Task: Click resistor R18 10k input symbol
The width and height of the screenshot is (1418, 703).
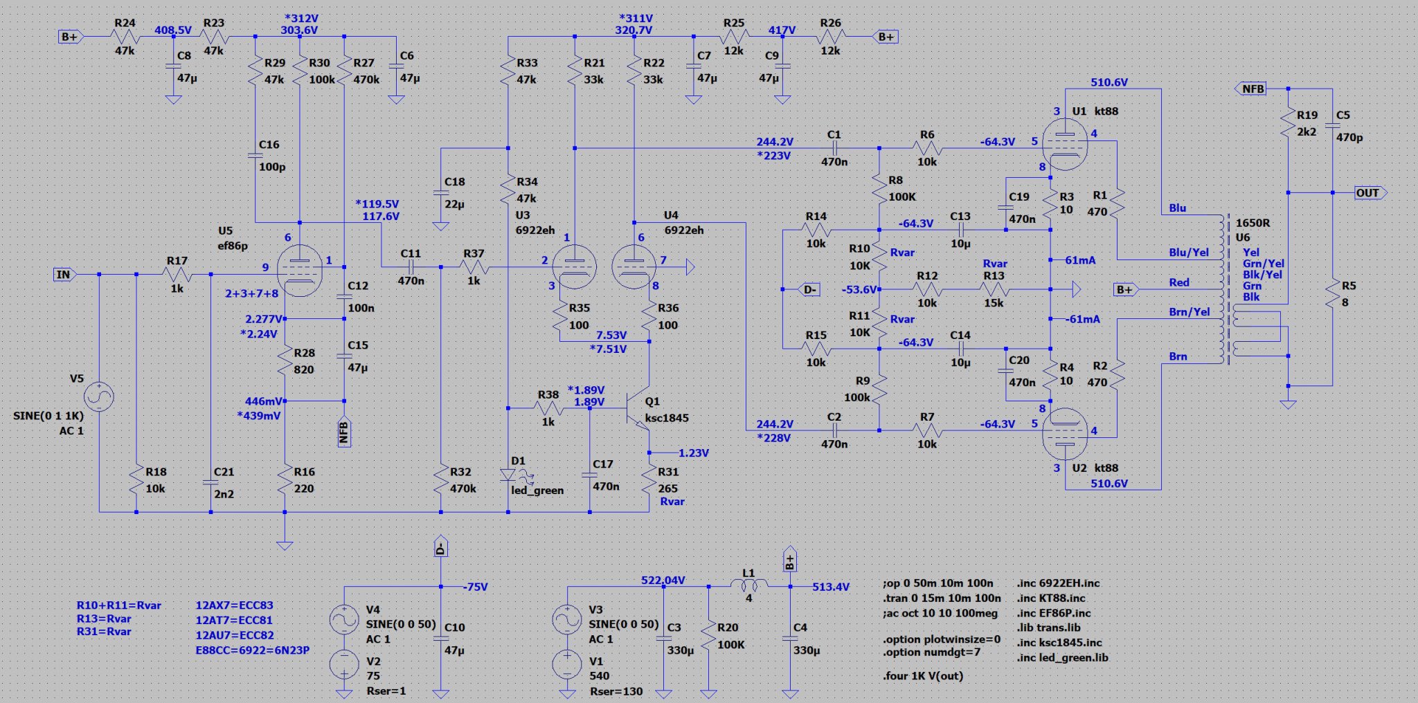Action: coord(136,479)
